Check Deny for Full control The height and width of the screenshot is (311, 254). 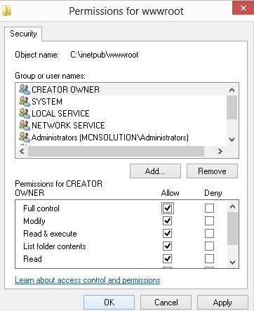(x=209, y=208)
